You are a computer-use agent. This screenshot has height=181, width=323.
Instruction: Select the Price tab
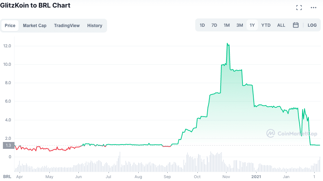(x=10, y=26)
